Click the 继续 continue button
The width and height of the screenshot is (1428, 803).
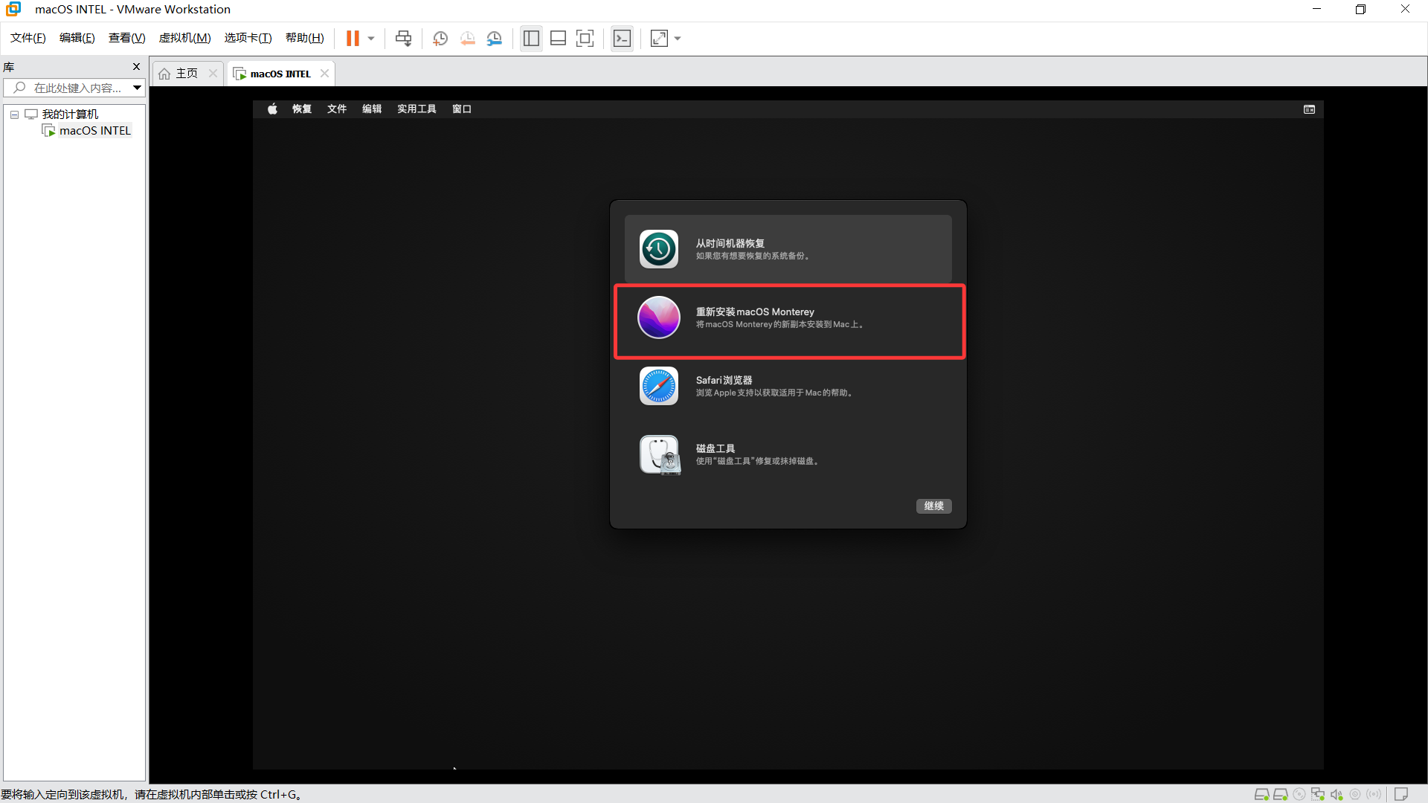(x=933, y=506)
